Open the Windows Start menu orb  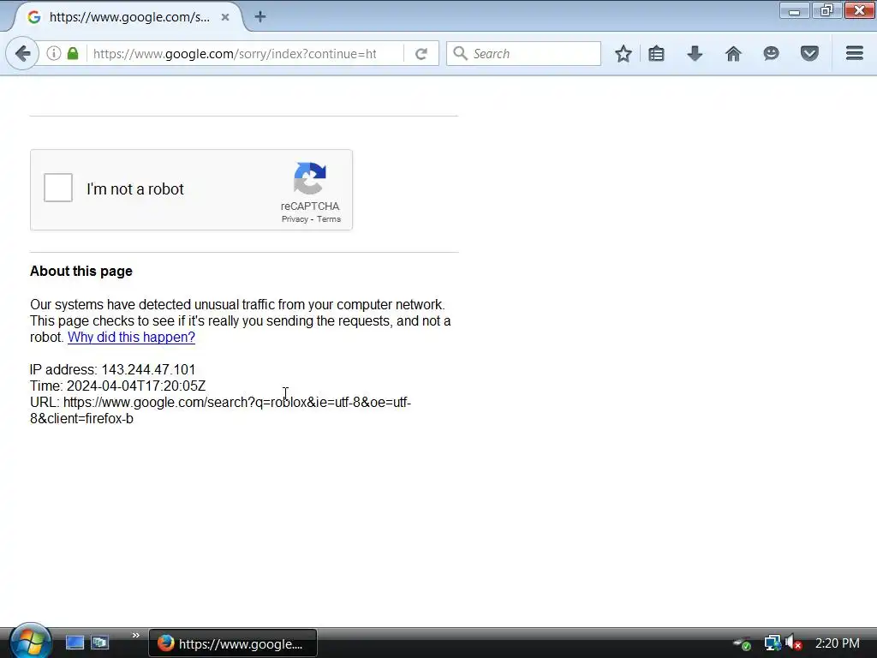31,641
